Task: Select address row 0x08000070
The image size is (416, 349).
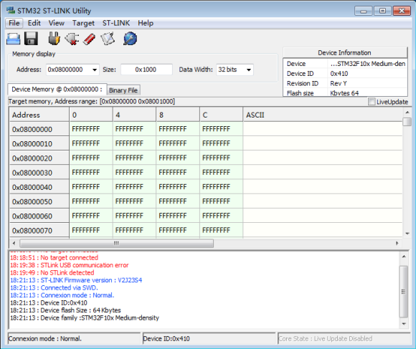Action: point(39,230)
